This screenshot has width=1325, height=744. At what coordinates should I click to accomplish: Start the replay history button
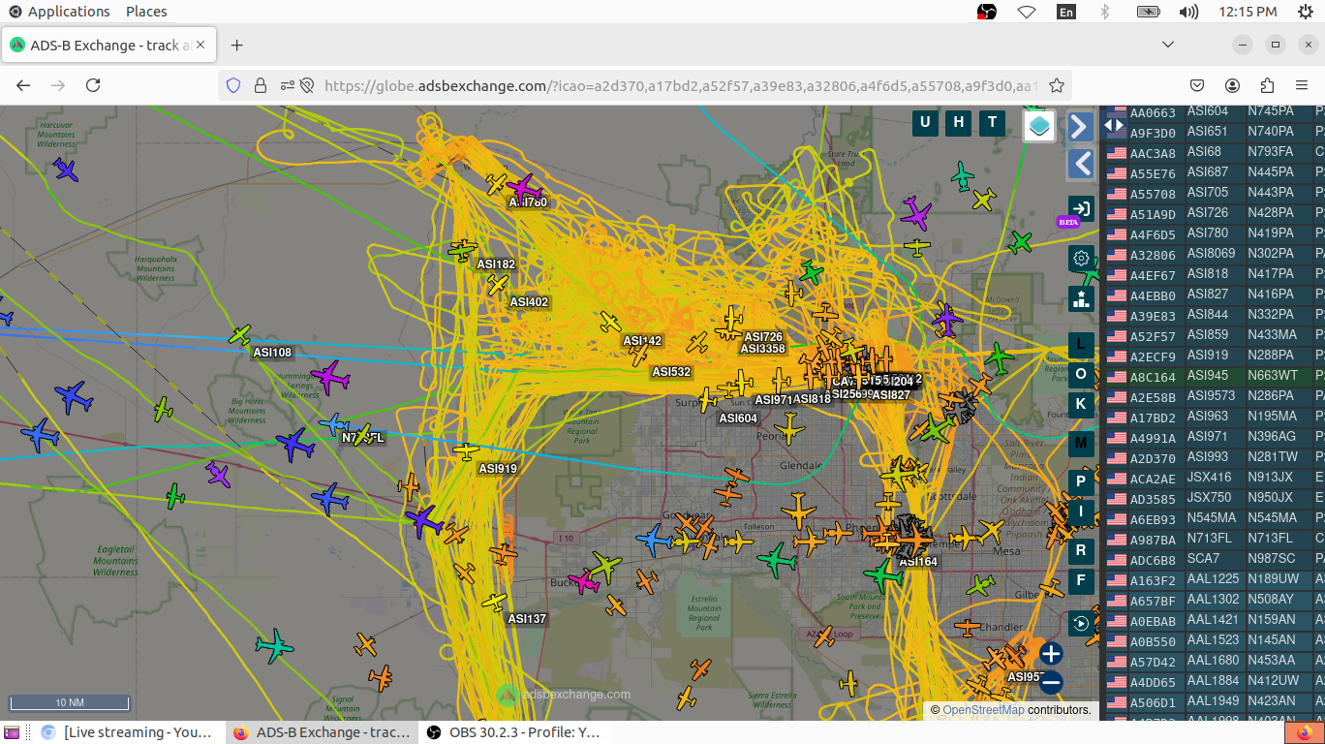point(1081,624)
